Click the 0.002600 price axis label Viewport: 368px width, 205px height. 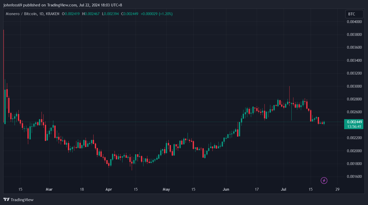tap(354, 112)
